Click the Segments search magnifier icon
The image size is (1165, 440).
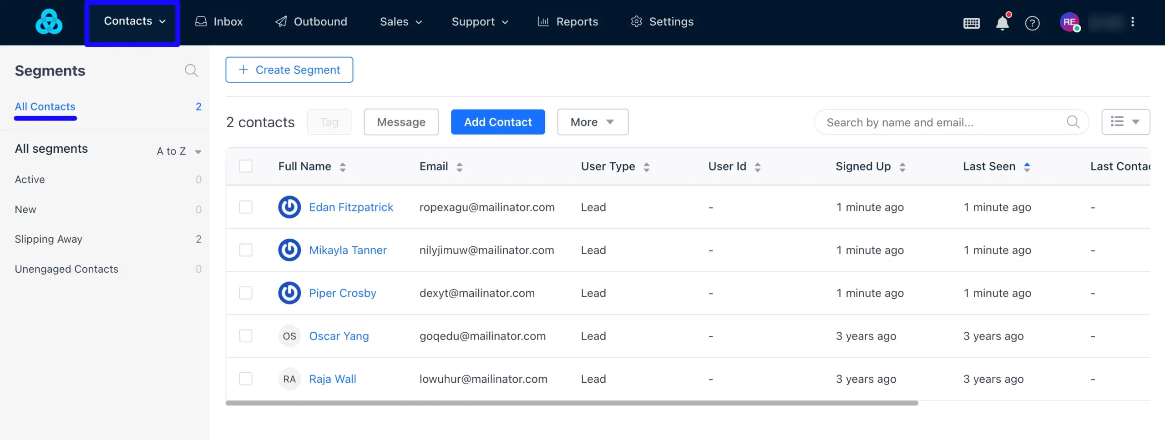tap(191, 70)
